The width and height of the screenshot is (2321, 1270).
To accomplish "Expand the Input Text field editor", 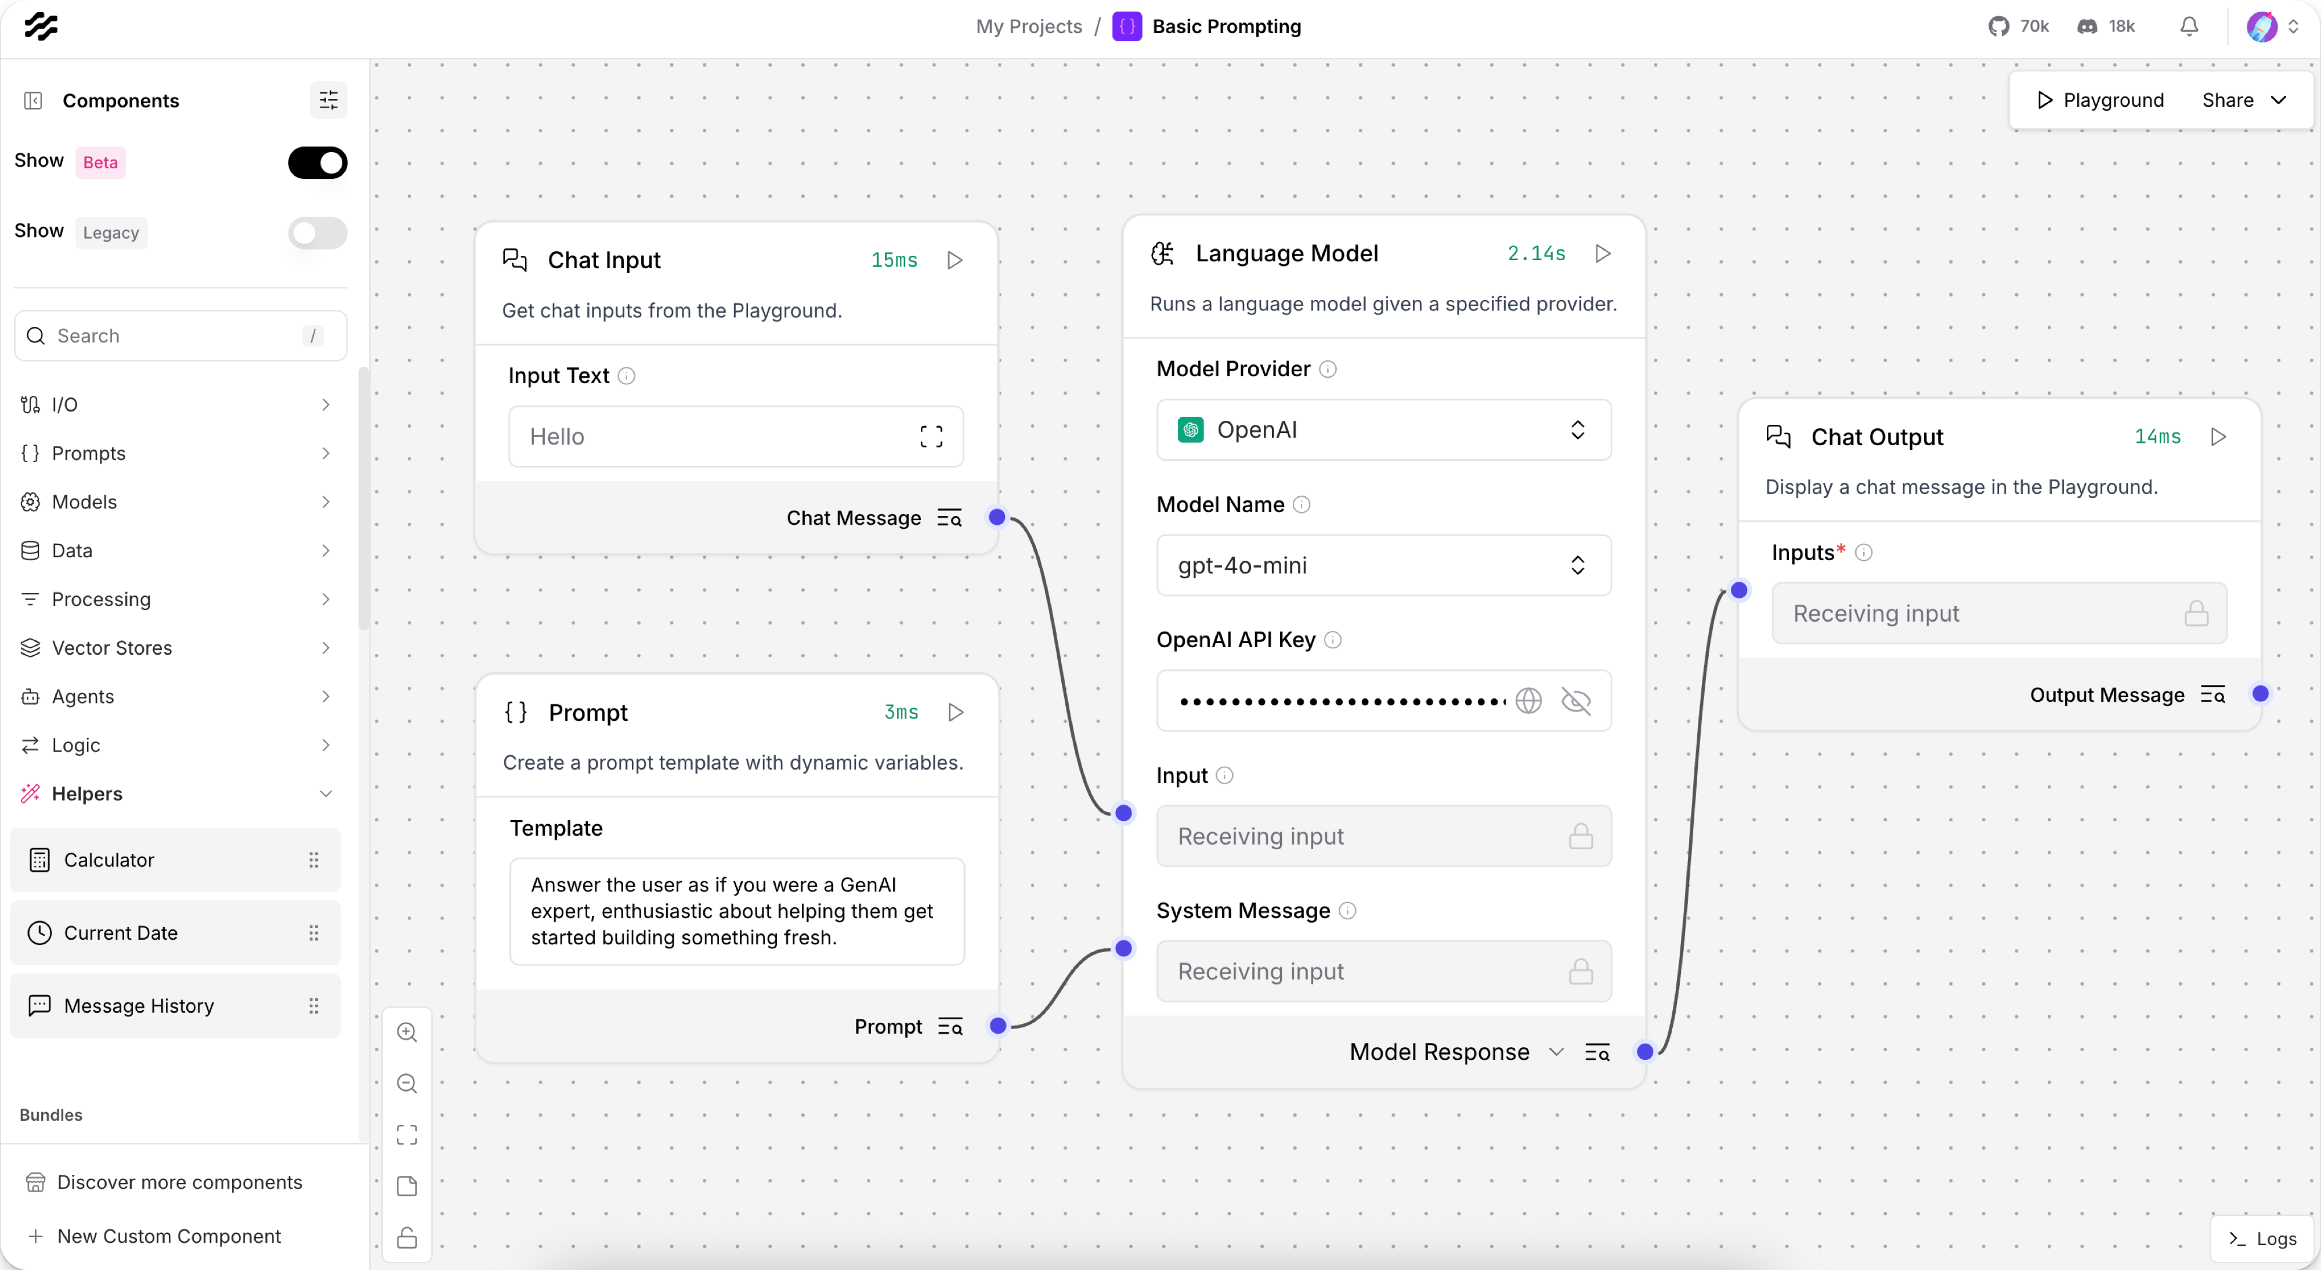I will click(932, 436).
